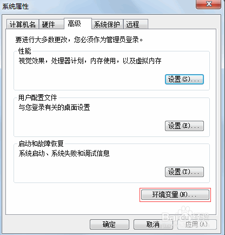Select the 高级 tab
Viewport: 225px width, 235px height.
pos(78,23)
